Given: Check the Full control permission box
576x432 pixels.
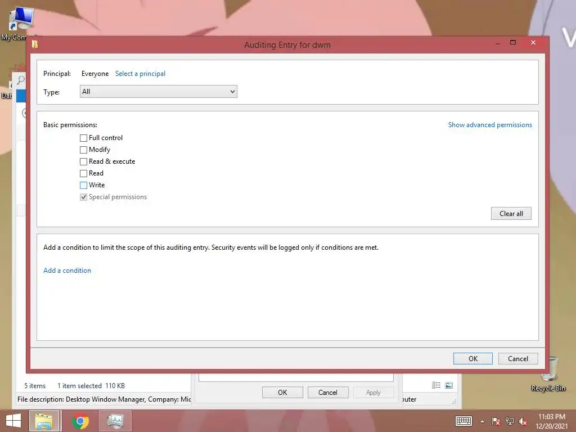Looking at the screenshot, I should pyautogui.click(x=83, y=138).
